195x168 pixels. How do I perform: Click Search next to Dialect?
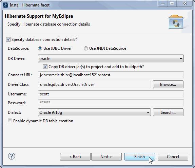coord(168,112)
